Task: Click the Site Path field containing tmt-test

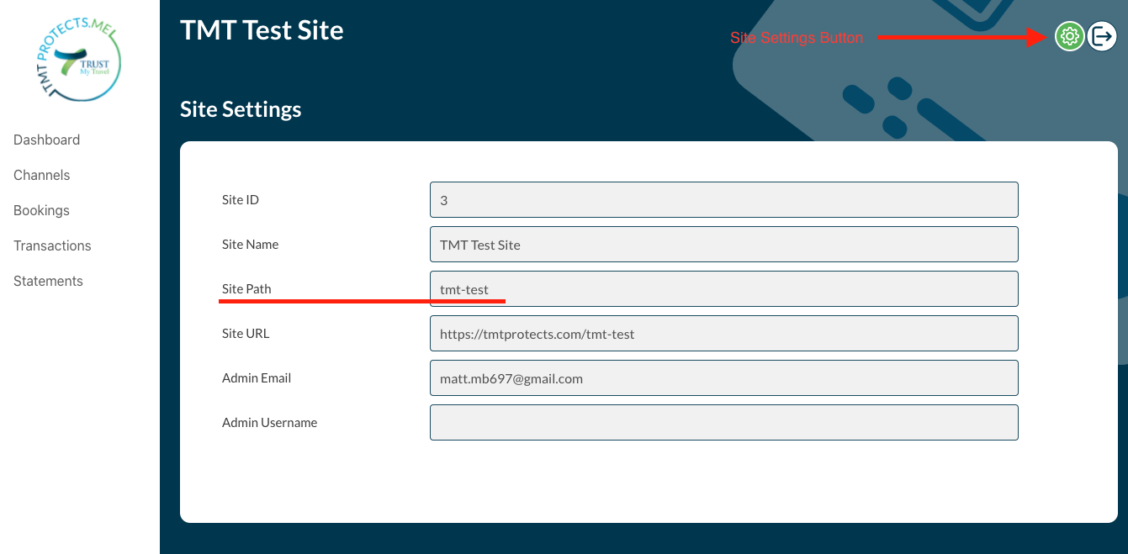Action: coord(723,288)
